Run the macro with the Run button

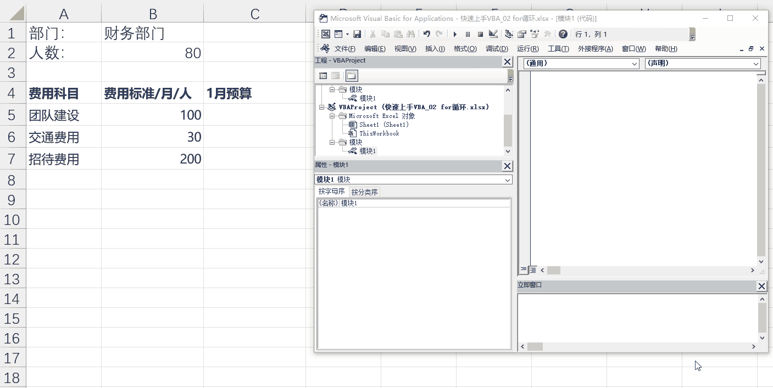click(x=455, y=34)
